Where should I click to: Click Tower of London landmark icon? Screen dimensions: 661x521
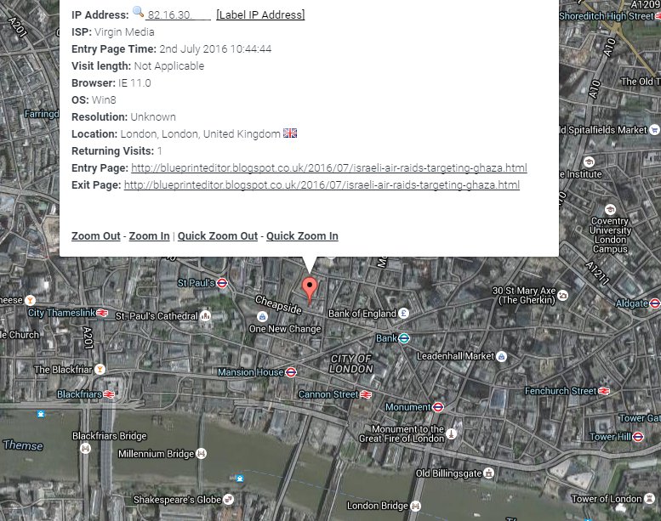(x=649, y=499)
